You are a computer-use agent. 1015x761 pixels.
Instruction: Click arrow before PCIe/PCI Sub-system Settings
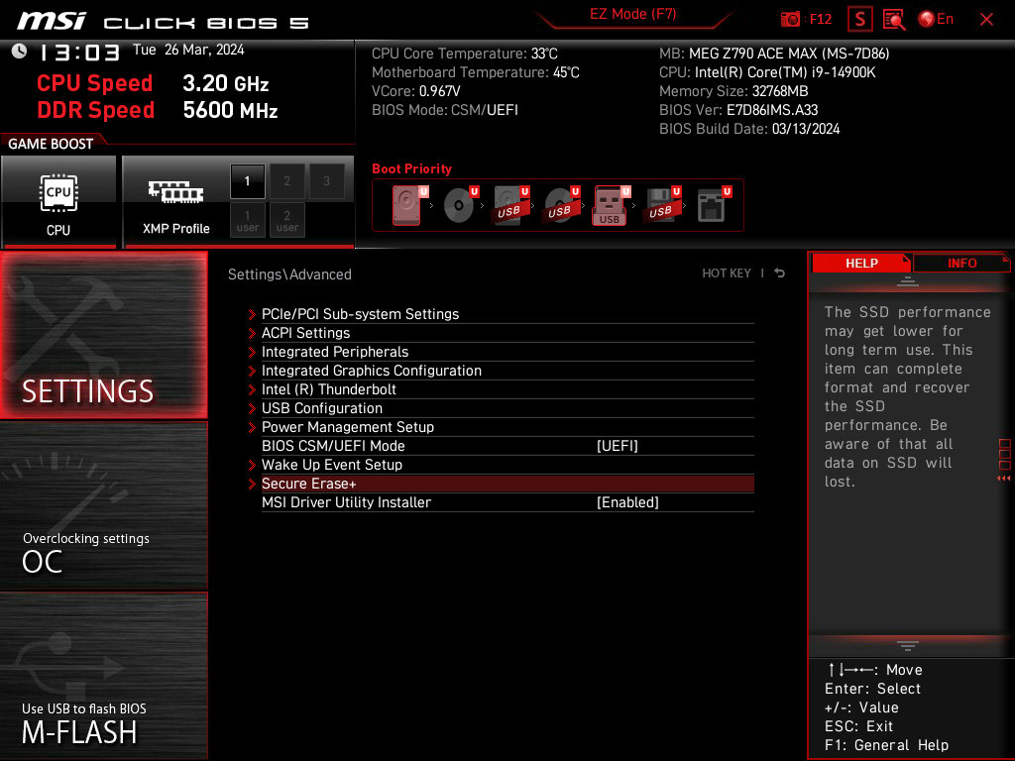[x=252, y=314]
